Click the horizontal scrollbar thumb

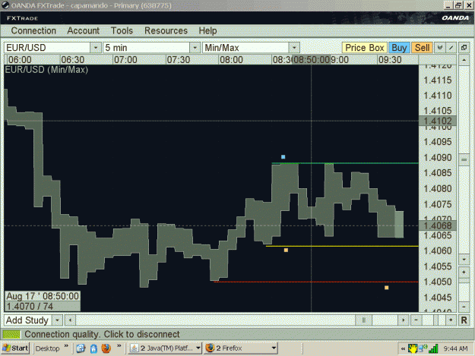363,320
